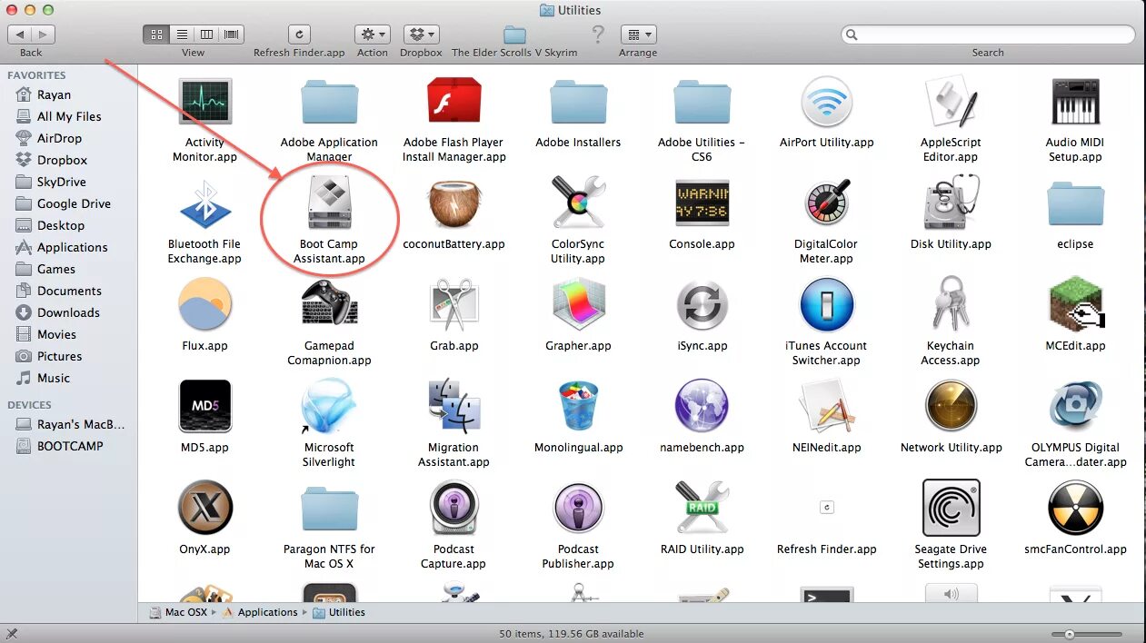Screen dimensions: 1146x643
Task: Select Migration Assistant.app icon
Action: pos(453,407)
